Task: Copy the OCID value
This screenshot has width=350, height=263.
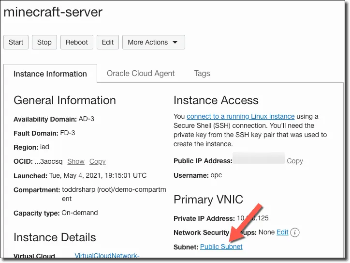Action: tap(97, 161)
